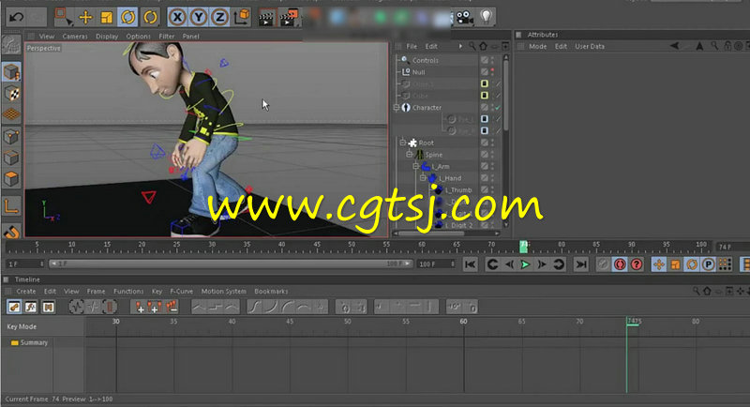Toggle layer box on Spine row
This screenshot has width=750, height=407.
[x=485, y=155]
